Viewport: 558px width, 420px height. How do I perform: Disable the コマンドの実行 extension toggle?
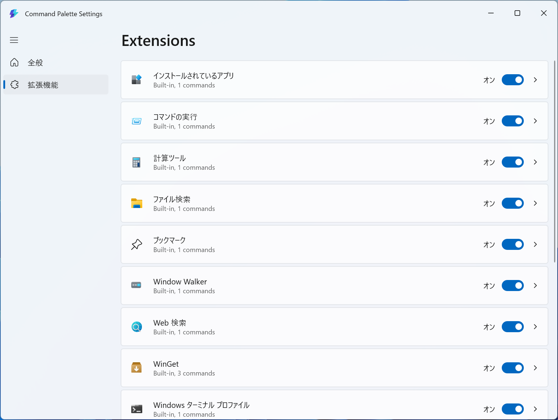coord(512,121)
